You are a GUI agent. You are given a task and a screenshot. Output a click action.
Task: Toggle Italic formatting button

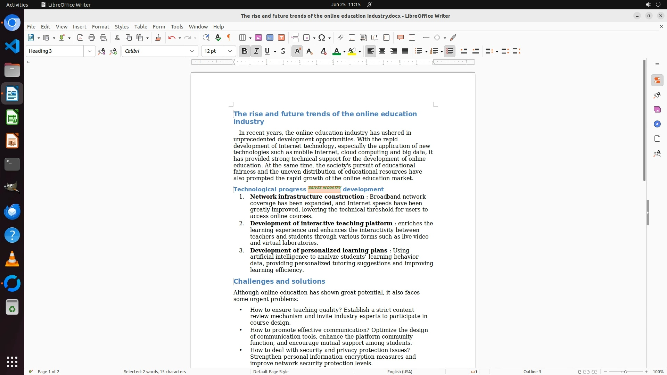[256, 51]
